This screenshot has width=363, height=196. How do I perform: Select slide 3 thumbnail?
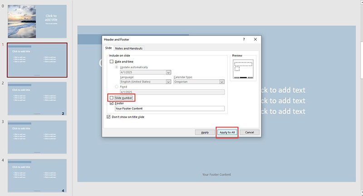37,137
